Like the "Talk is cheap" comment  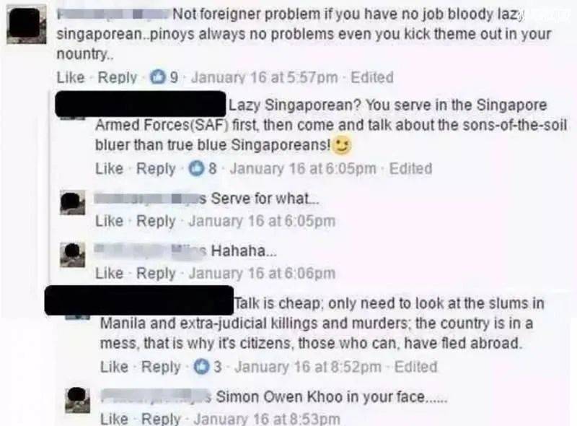(x=115, y=367)
